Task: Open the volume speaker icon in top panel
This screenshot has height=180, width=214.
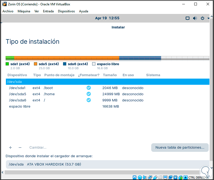Action: [195, 18]
